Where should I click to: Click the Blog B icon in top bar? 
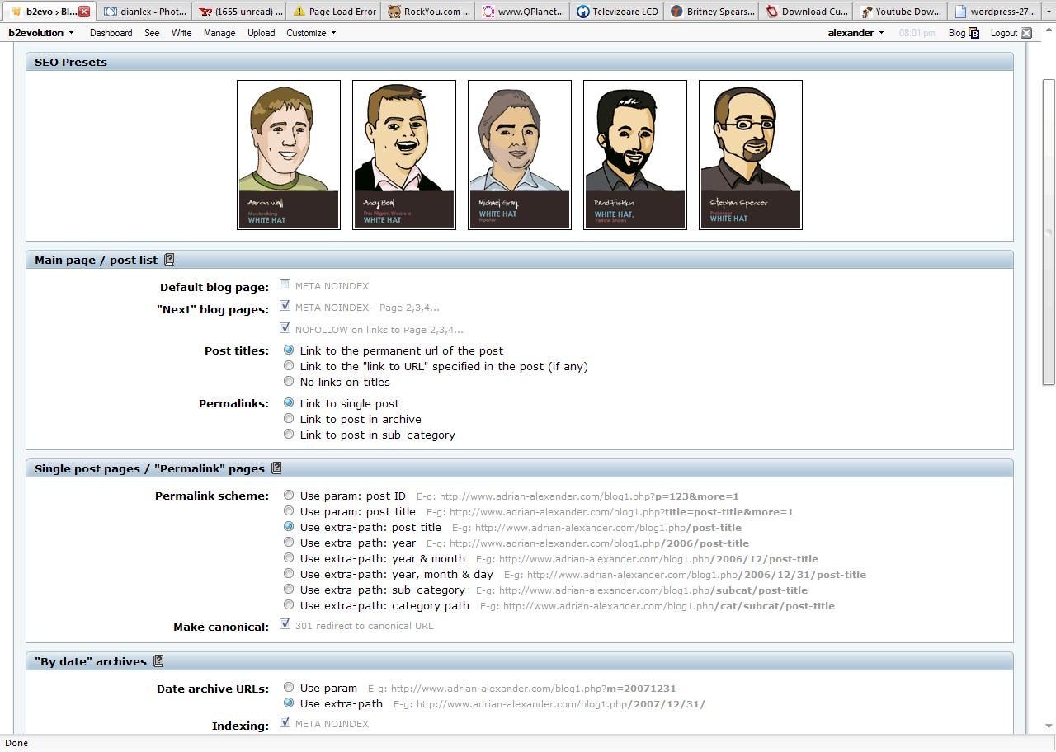[x=973, y=33]
